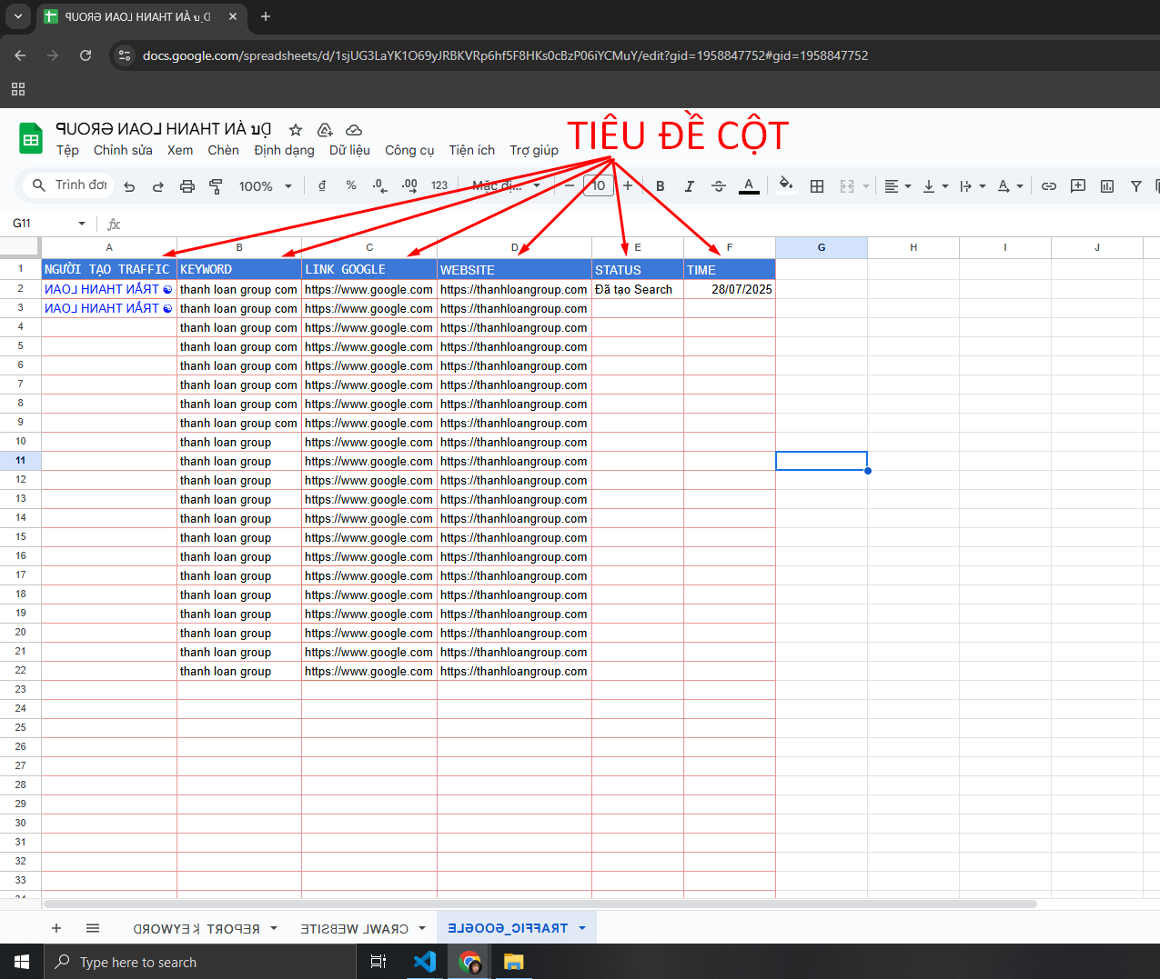Image resolution: width=1160 pixels, height=979 pixels.
Task: Open the Apps grid in the bookmarks bar
Action: 18,89
